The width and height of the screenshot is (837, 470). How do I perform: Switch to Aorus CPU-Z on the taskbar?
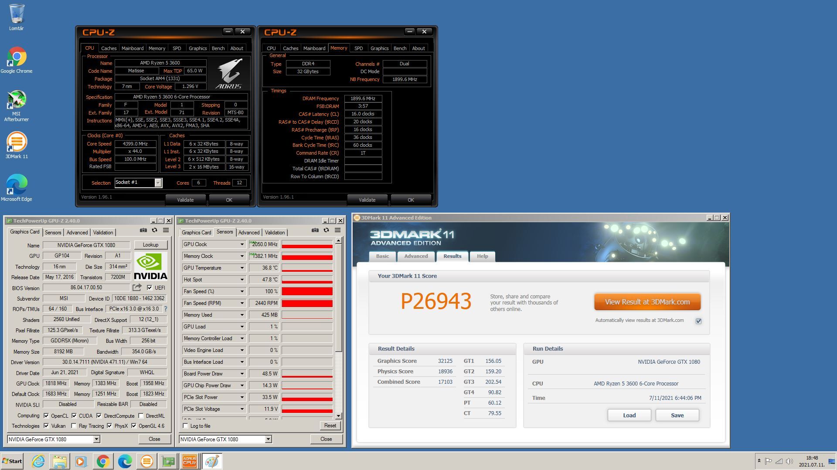coord(190,461)
